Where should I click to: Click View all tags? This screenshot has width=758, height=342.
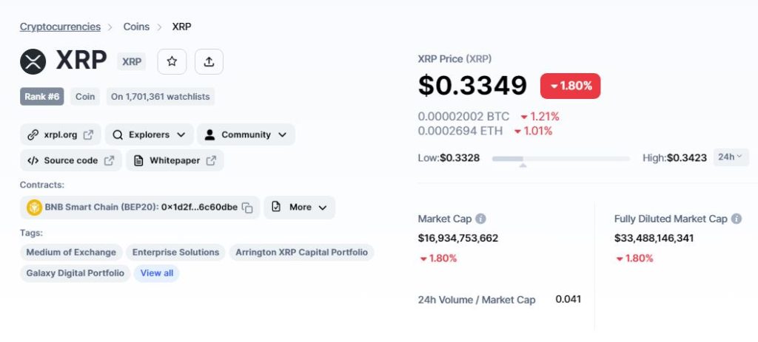click(x=157, y=273)
